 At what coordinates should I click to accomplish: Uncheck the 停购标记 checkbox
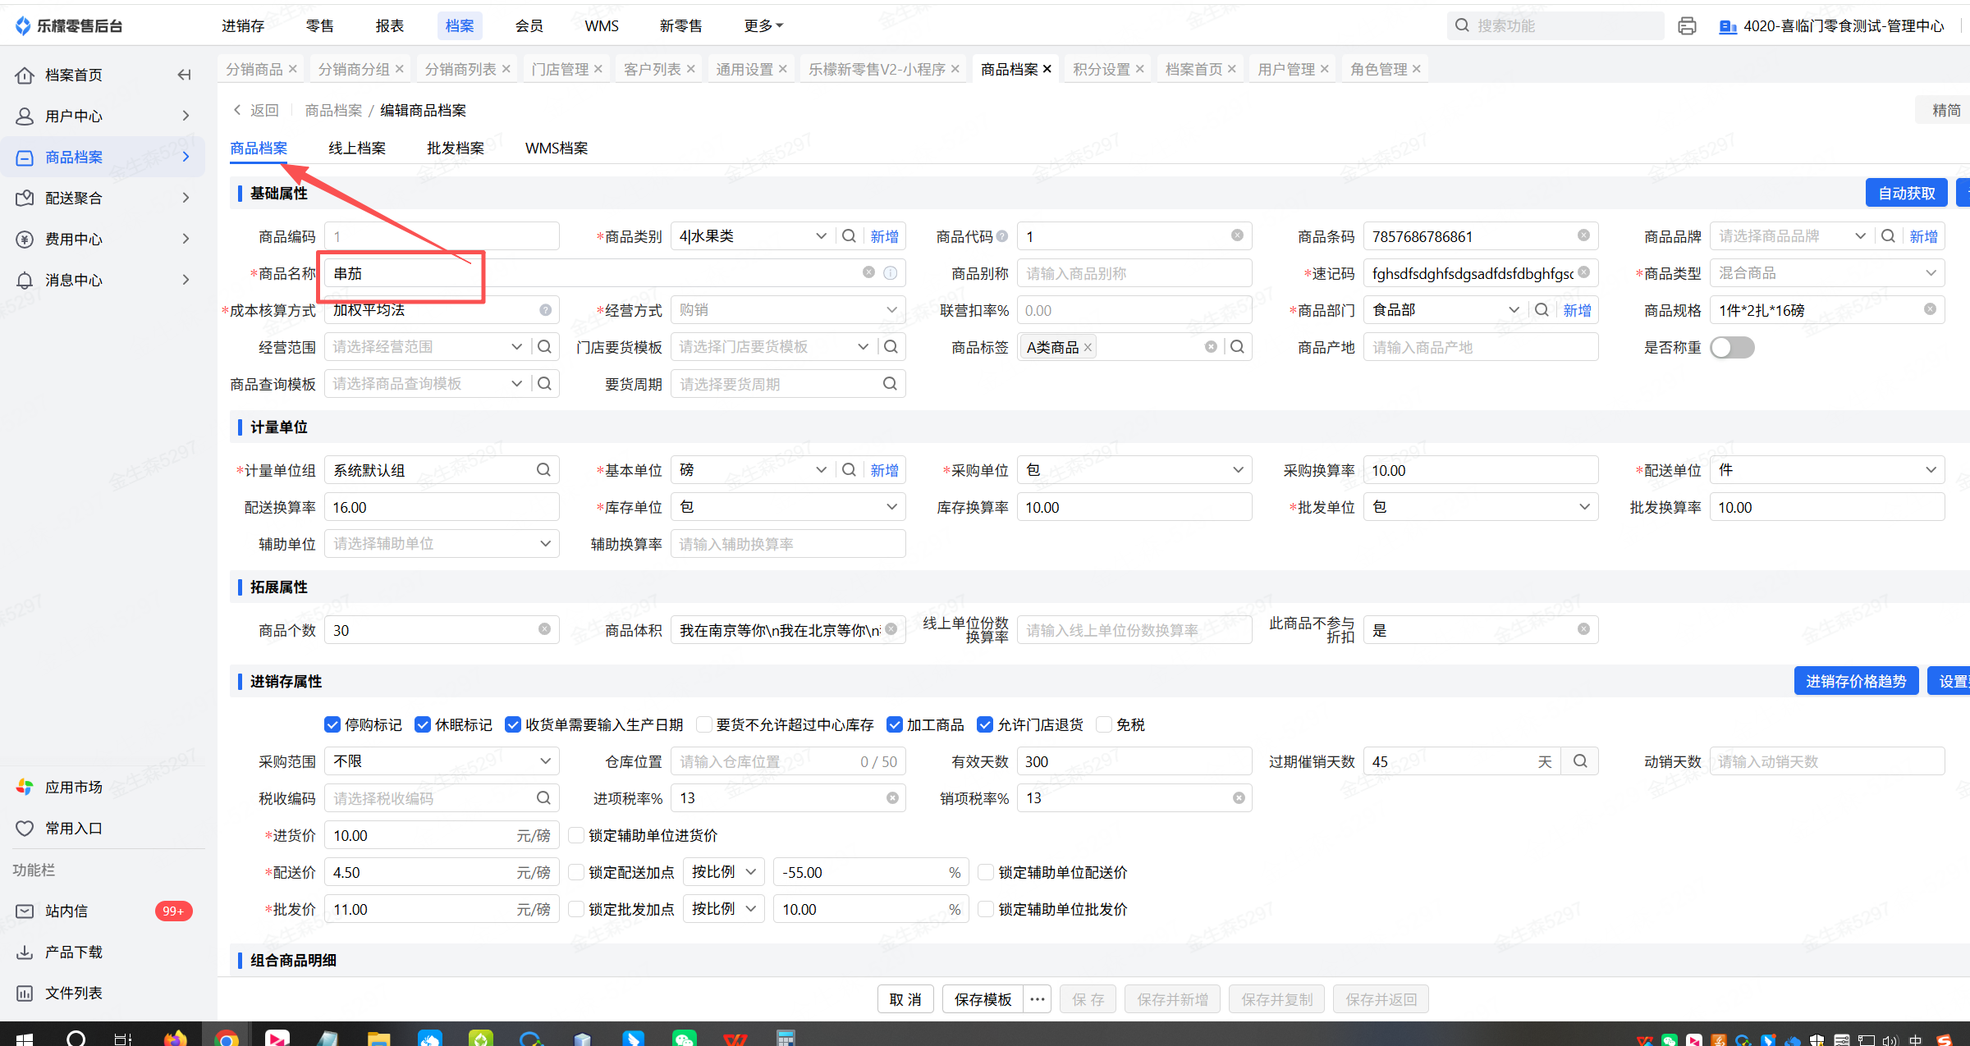[332, 724]
